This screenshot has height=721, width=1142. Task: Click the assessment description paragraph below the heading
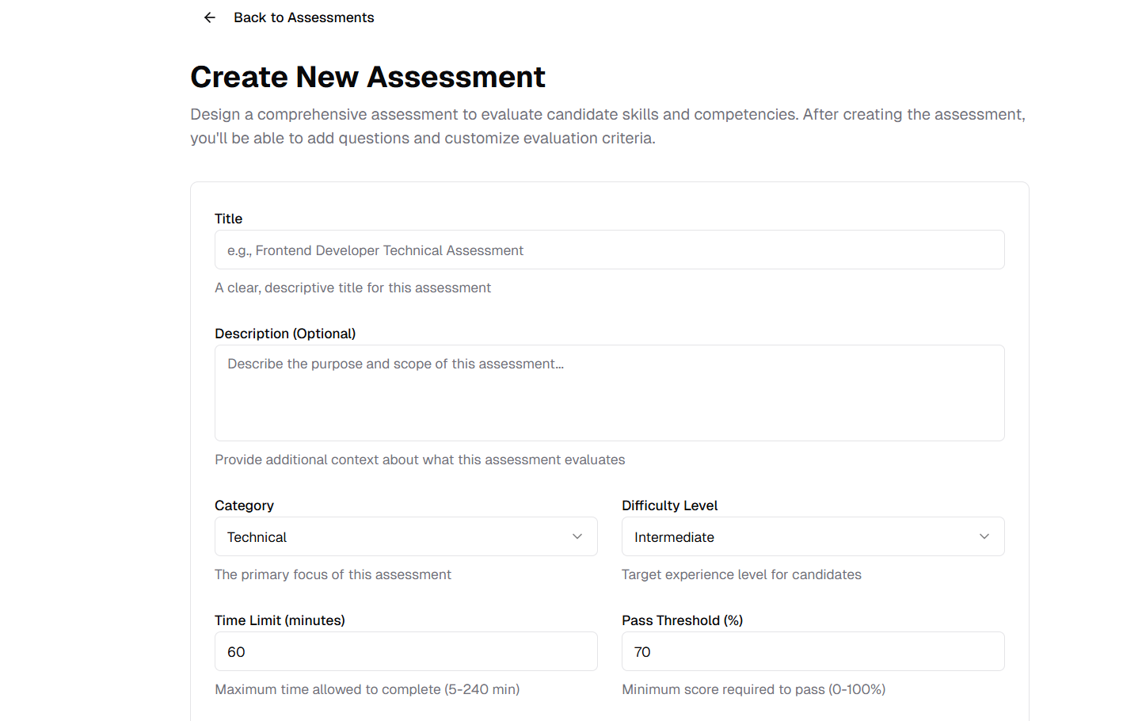pos(607,126)
